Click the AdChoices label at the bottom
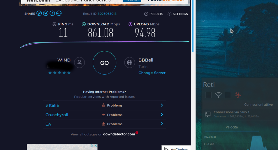Screen dimensions: 278x150 180,149
